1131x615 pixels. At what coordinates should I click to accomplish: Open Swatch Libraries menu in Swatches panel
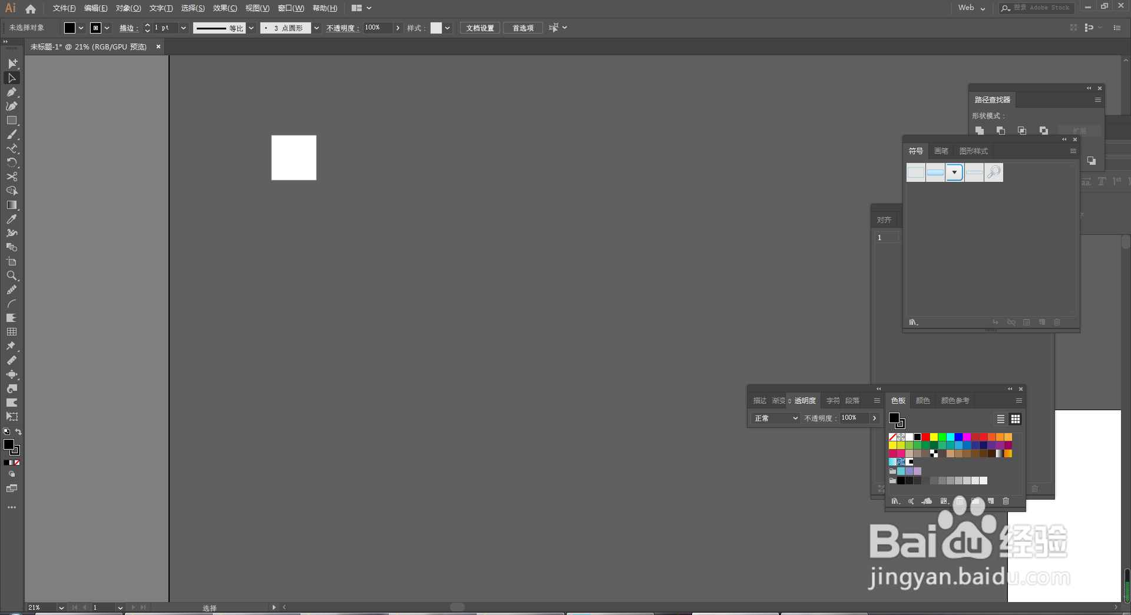click(x=895, y=501)
